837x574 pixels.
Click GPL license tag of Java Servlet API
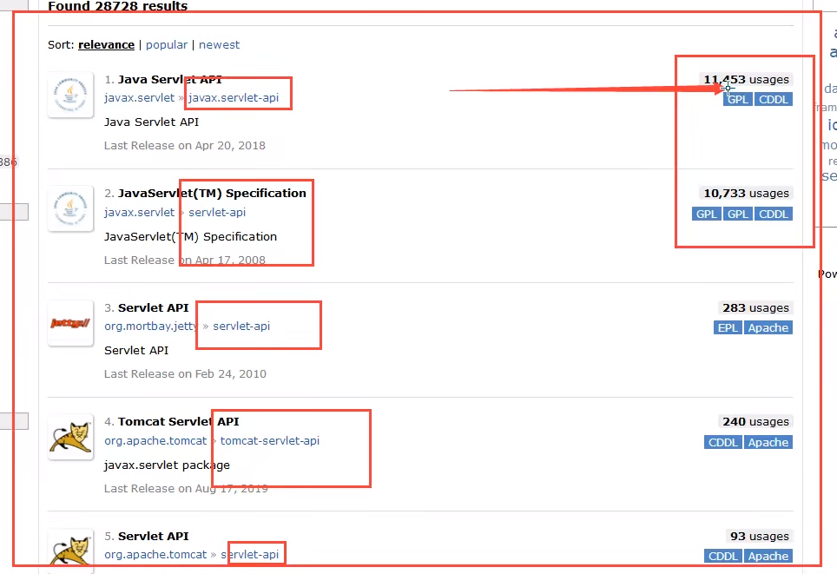click(738, 99)
